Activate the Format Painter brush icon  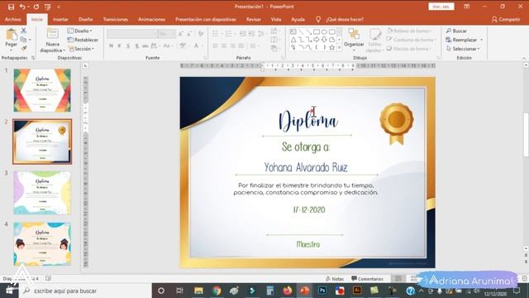(23, 48)
